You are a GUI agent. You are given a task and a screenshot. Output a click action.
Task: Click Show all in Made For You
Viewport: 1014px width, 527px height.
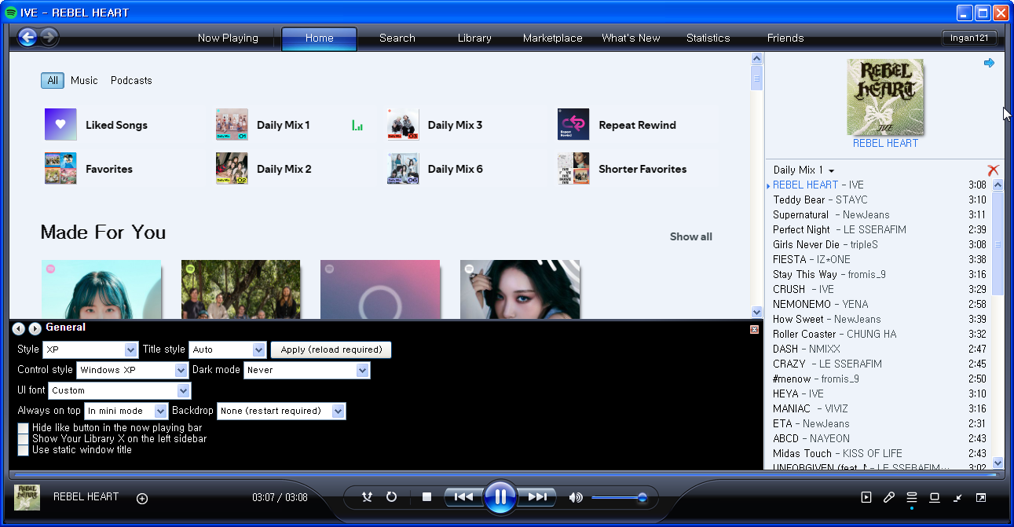click(691, 236)
